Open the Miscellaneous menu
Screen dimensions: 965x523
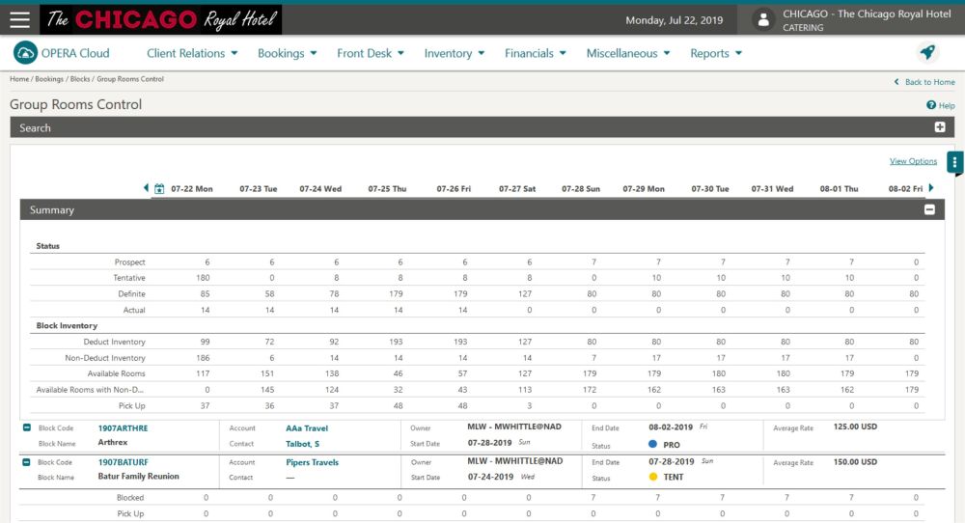[x=628, y=53]
